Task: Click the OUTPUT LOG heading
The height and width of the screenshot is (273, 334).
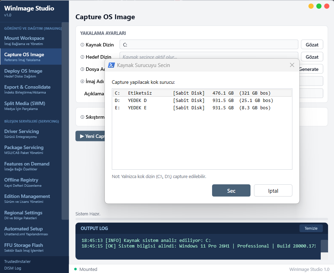Action: (94, 228)
